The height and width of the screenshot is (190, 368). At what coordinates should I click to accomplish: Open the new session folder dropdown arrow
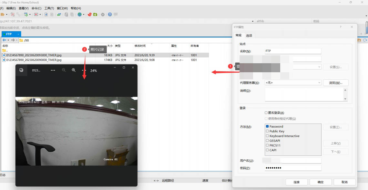pos(6,15)
